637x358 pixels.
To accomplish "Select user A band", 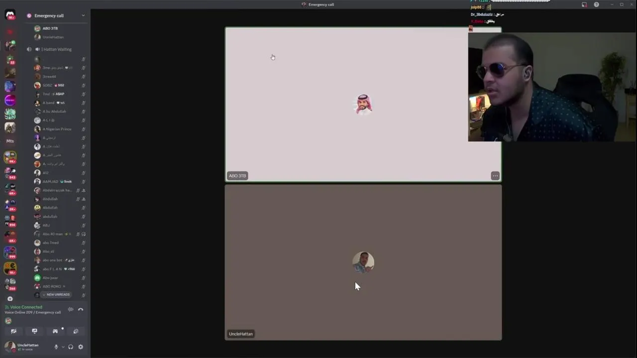I will tap(59, 103).
